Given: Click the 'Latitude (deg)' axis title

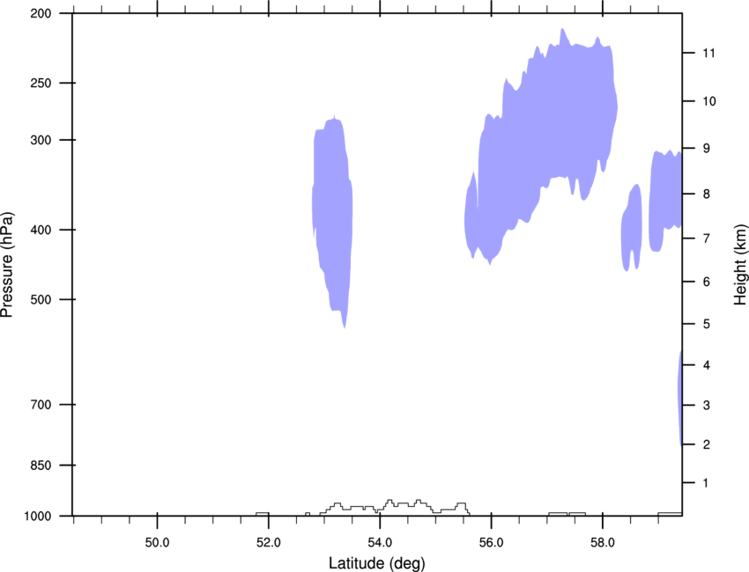Looking at the screenshot, I should coord(377,563).
